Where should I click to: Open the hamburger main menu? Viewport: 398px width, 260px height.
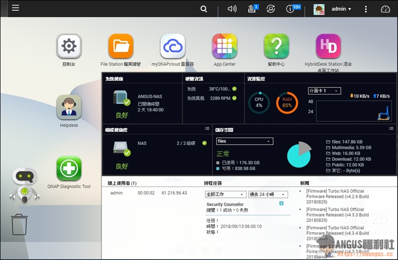(x=15, y=8)
